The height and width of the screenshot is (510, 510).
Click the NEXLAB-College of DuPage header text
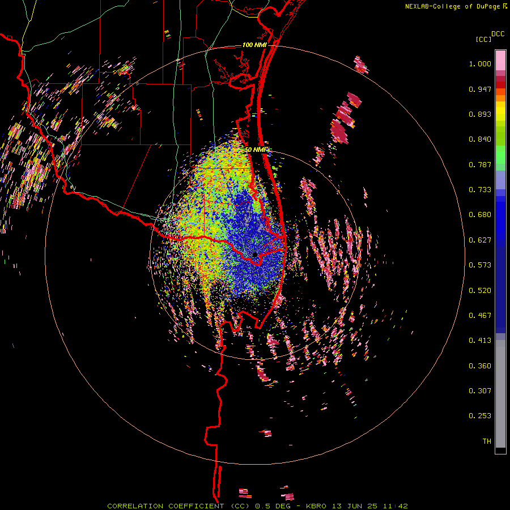tap(453, 6)
